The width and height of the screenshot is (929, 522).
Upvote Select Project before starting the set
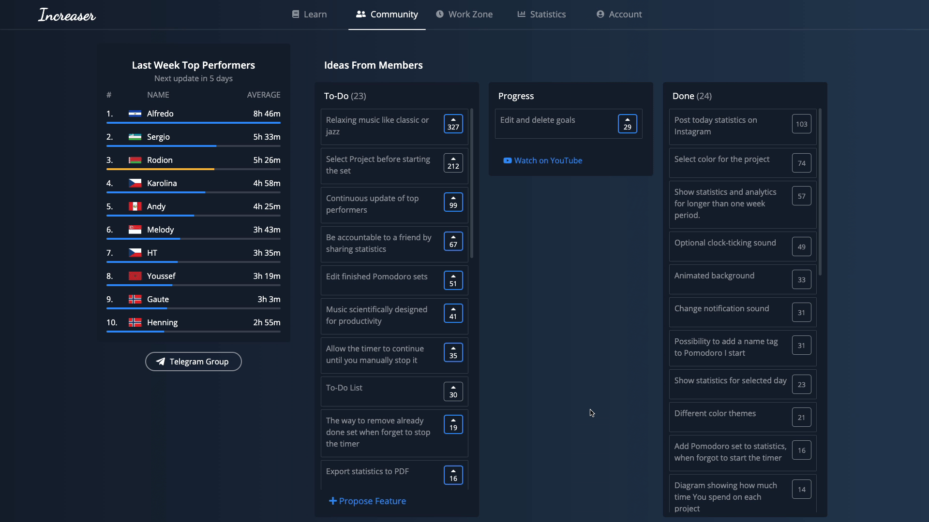[x=453, y=163]
